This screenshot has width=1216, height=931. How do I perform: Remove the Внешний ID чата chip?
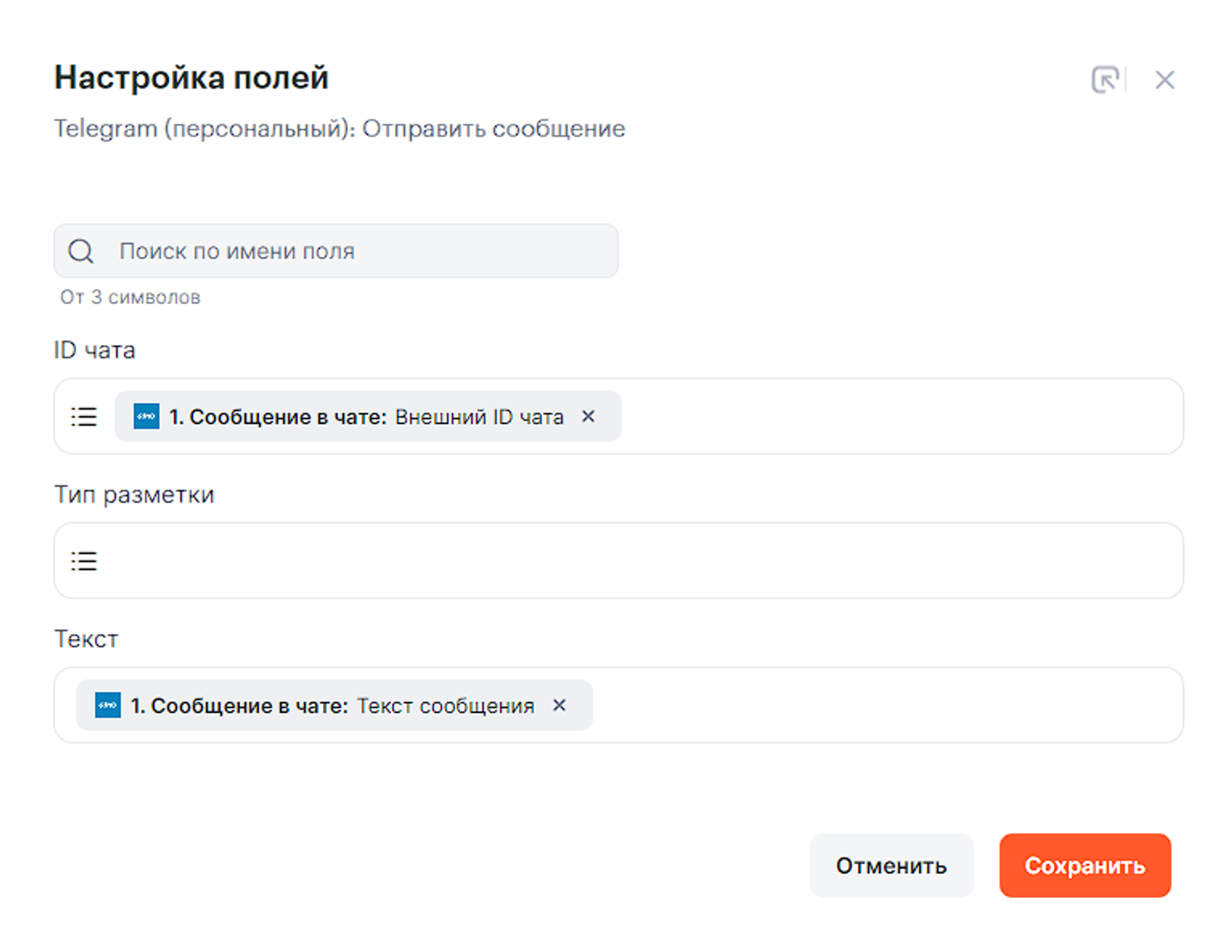[x=589, y=416]
